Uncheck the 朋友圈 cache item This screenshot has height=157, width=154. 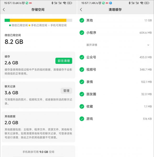[82, 94]
